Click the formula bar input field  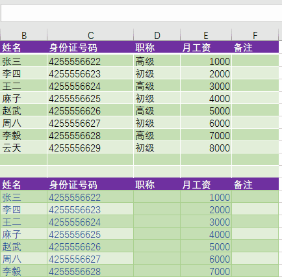coord(142,13)
